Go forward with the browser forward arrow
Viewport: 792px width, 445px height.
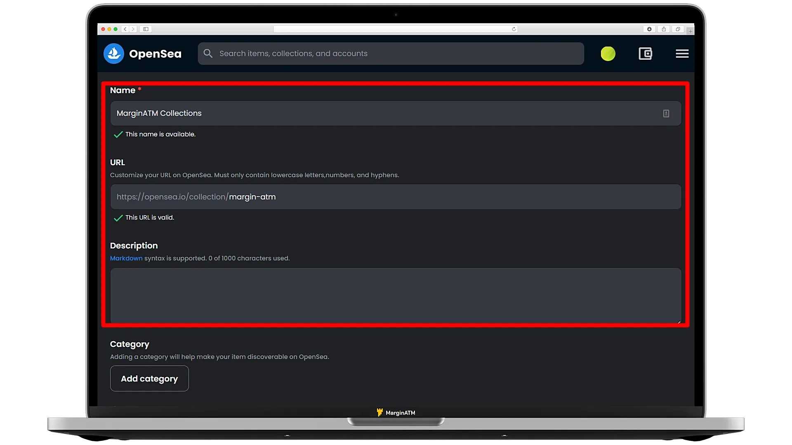coord(133,29)
